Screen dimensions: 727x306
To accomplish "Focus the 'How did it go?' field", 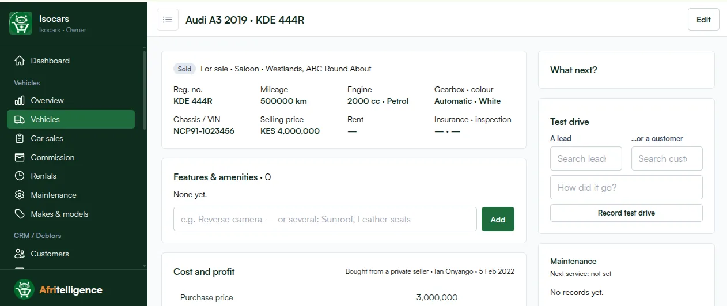I will click(x=626, y=187).
